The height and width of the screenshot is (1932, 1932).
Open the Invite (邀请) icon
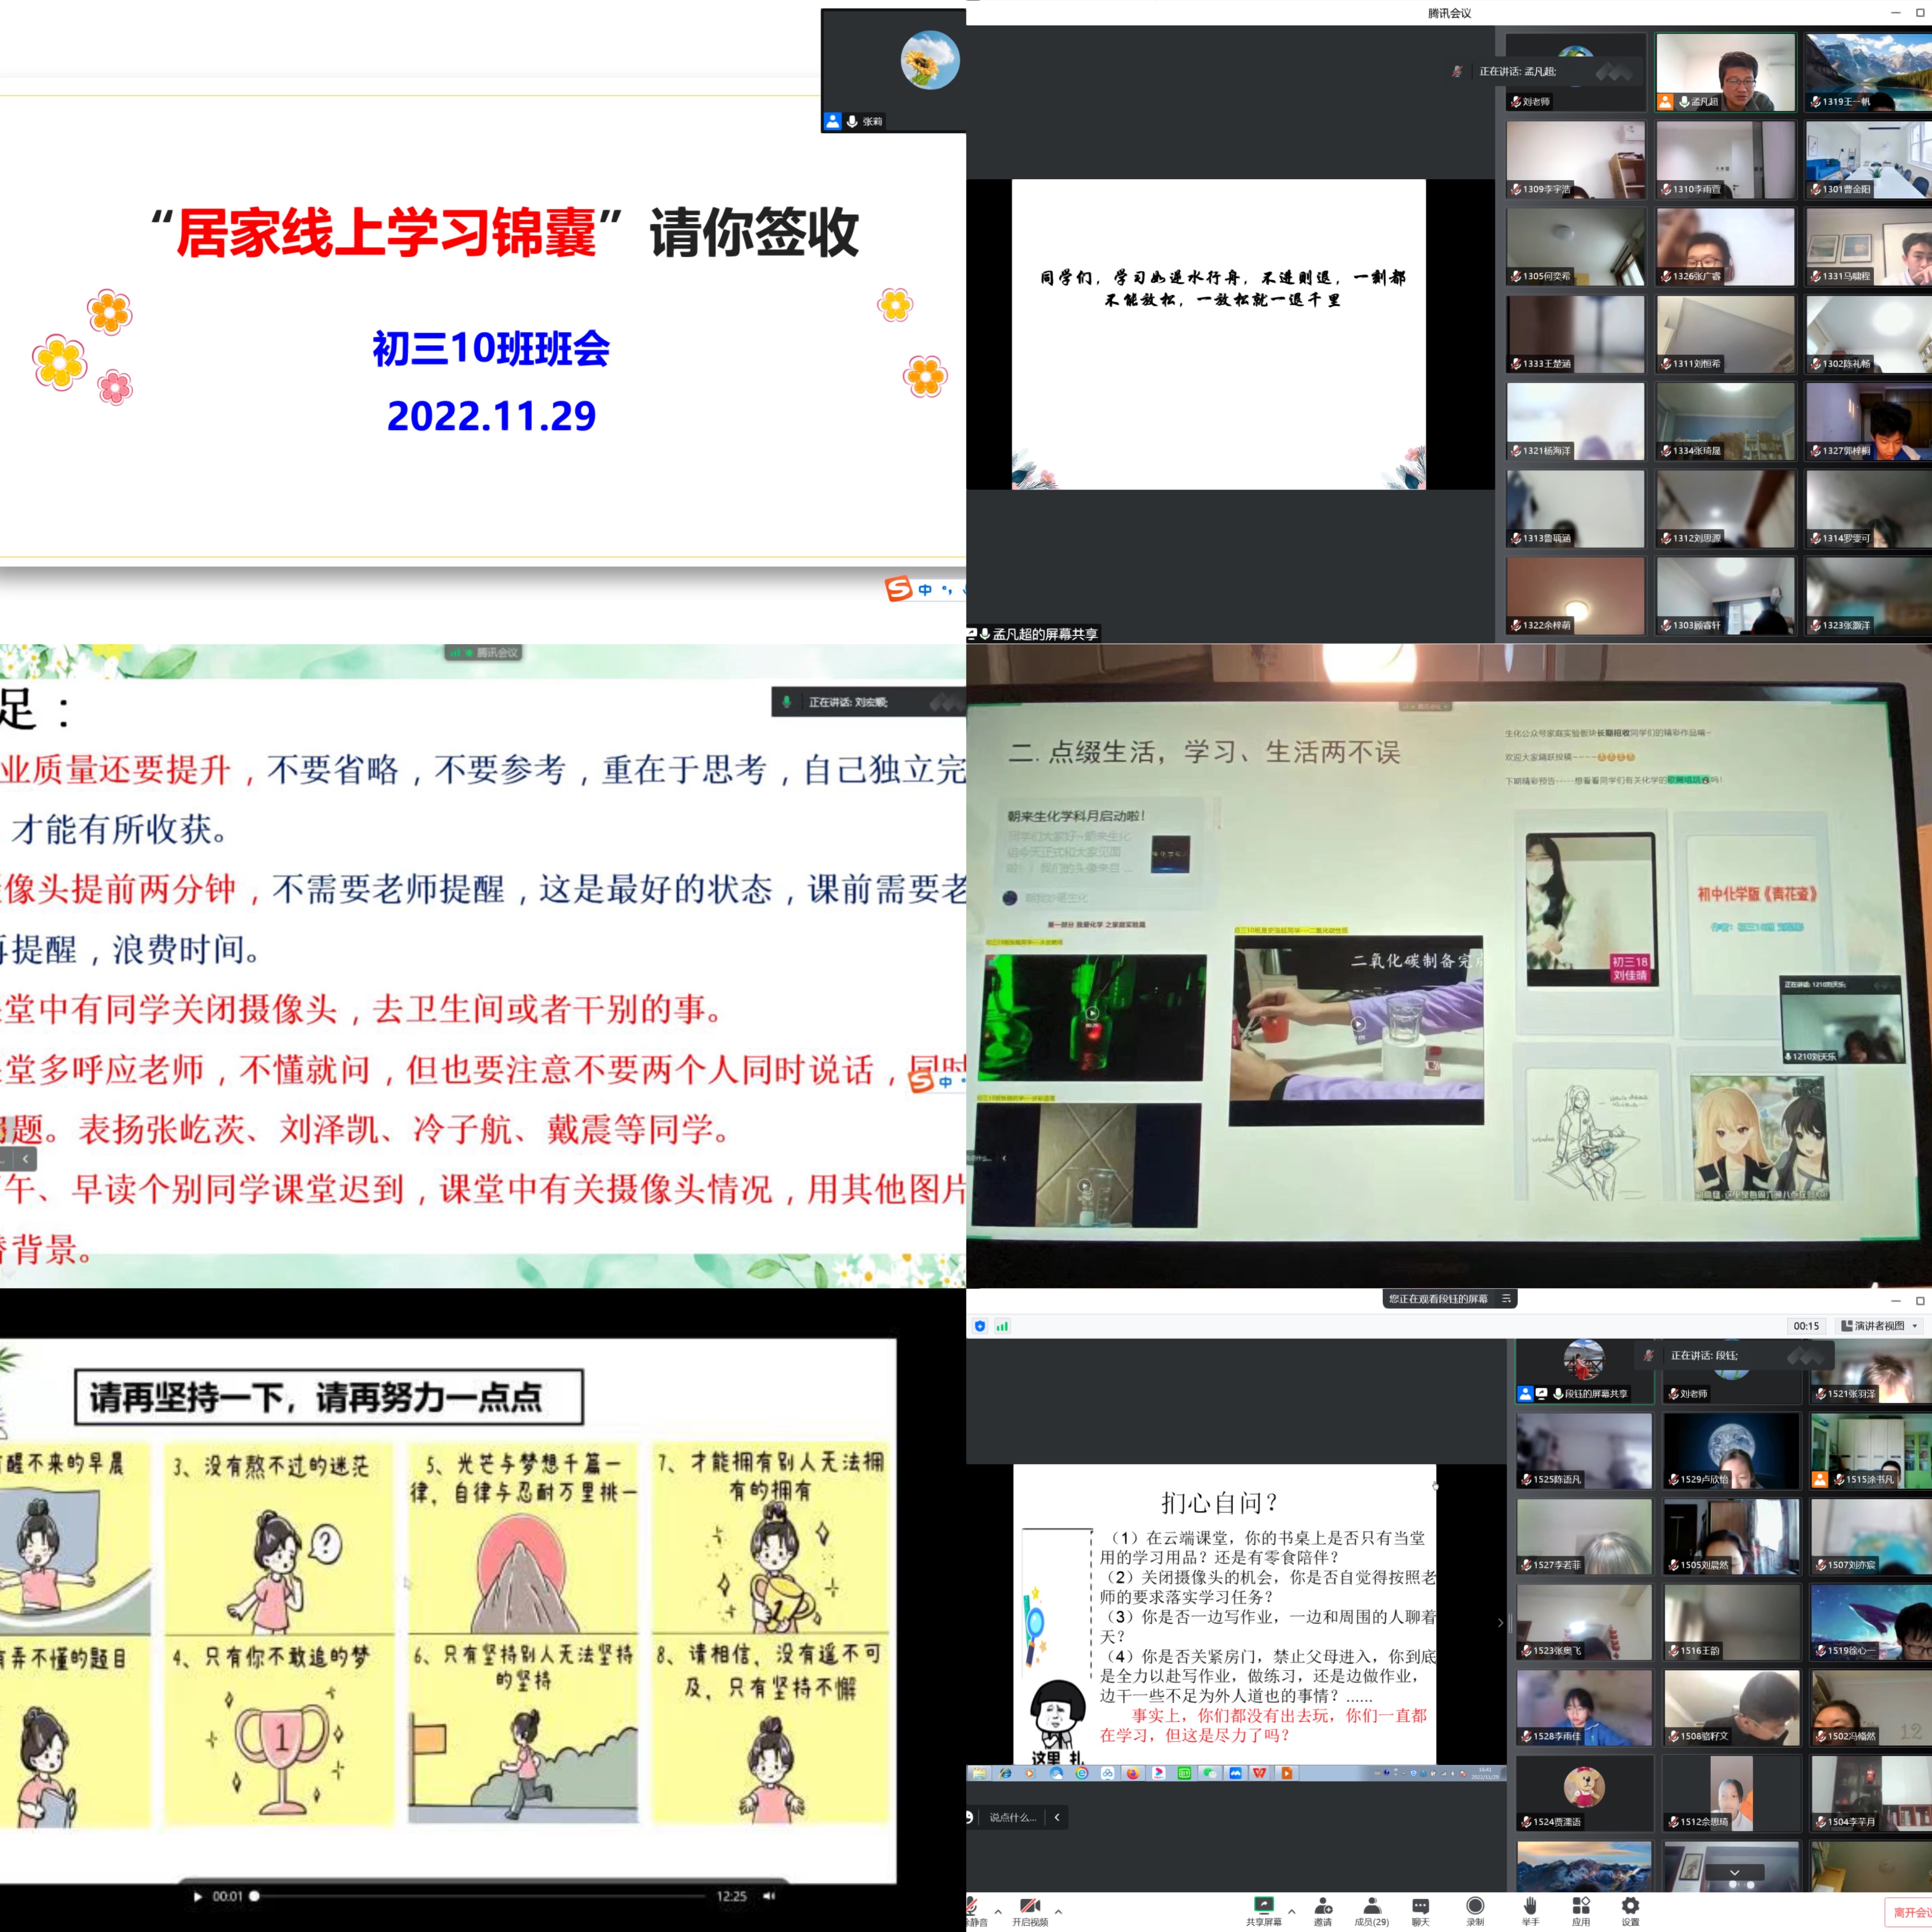[1323, 1906]
